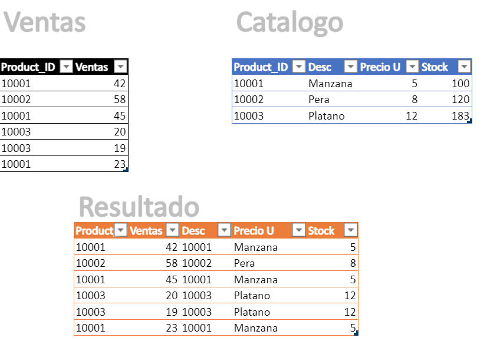This screenshot has height=341, width=500.
Task: Select the Product_ID header in the Ventas table
Action: pyautogui.click(x=28, y=67)
